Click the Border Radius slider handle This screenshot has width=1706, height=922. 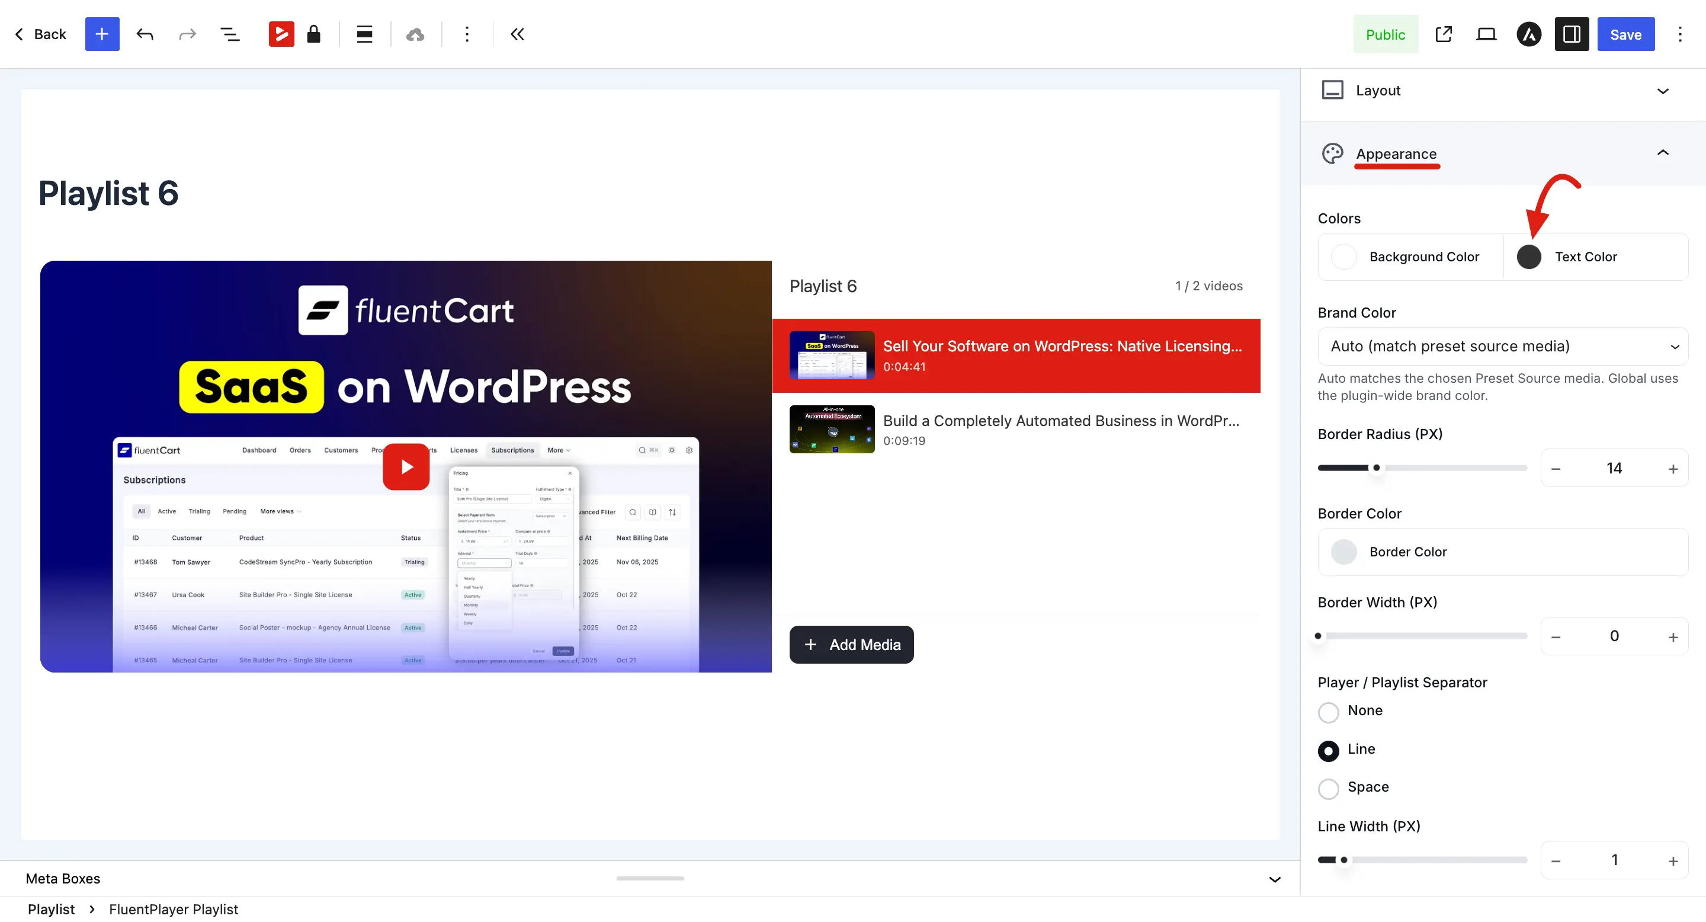[1377, 468]
